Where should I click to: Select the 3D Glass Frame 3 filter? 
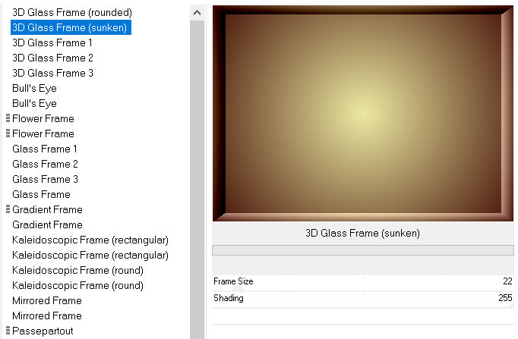coord(52,74)
